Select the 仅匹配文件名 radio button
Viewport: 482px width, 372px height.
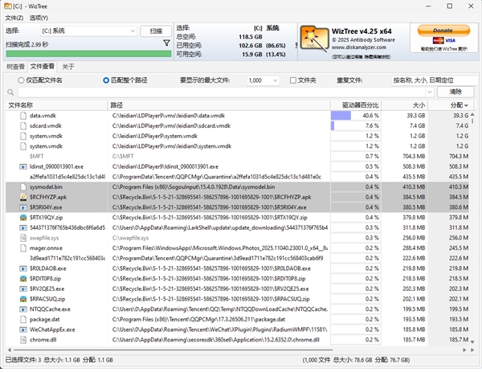pyautogui.click(x=21, y=80)
